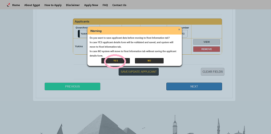Image resolution: width=271 pixels, height=134 pixels.
Task: Remove applicant Yukino
Action: tap(207, 49)
